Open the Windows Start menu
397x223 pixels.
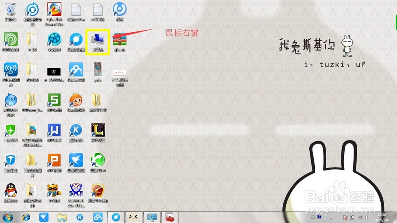point(8,217)
